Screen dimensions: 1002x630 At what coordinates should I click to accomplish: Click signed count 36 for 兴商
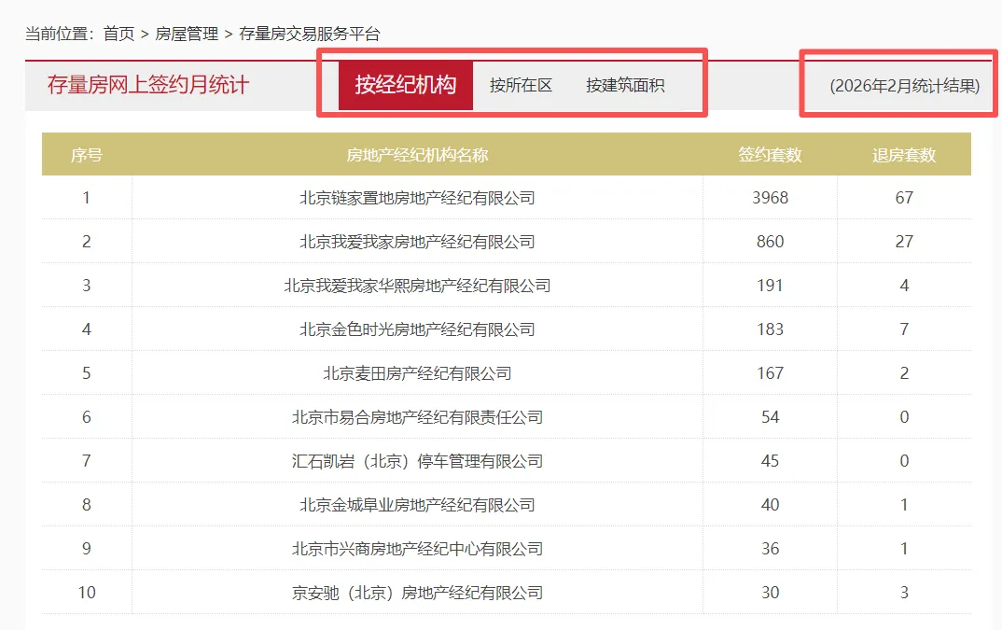[770, 549]
